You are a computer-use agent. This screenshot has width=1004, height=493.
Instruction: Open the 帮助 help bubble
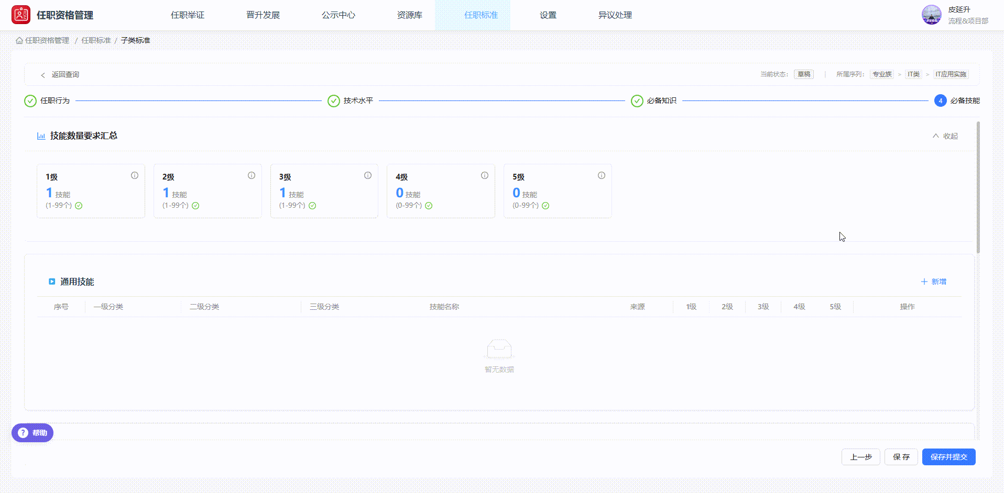(32, 433)
